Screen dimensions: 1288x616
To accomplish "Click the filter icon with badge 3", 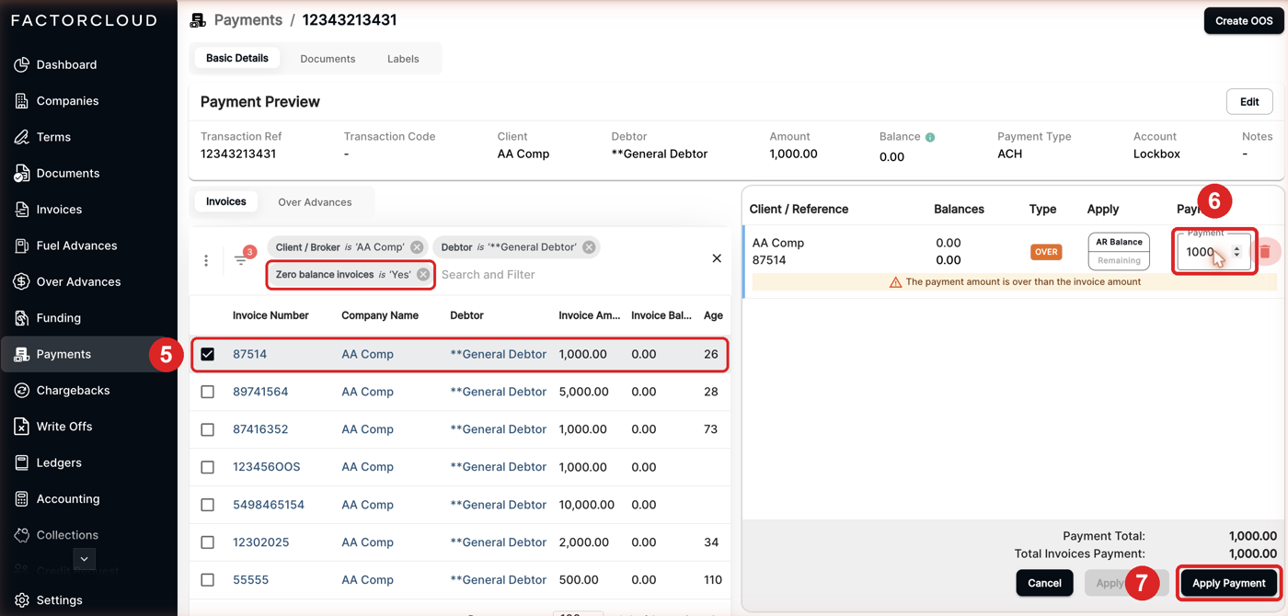I will [x=242, y=258].
